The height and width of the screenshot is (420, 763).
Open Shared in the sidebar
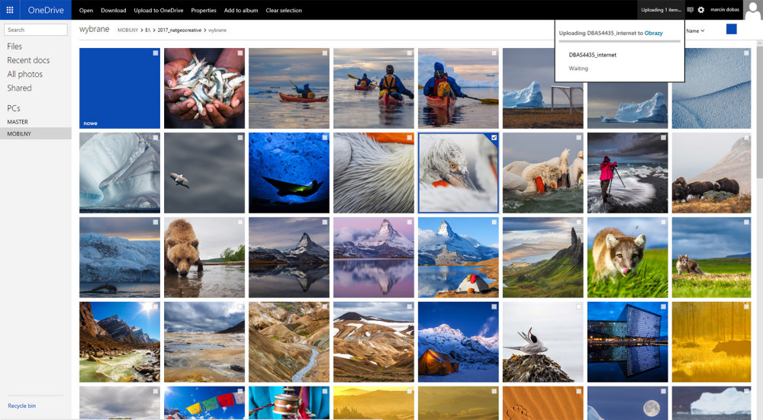pyautogui.click(x=19, y=88)
